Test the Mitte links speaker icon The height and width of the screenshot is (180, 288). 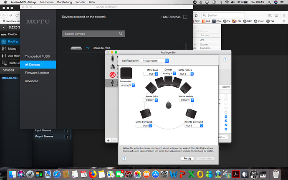pos(160,82)
